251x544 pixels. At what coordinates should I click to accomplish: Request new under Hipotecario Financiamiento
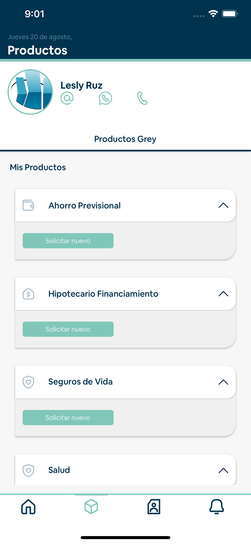coord(68,329)
